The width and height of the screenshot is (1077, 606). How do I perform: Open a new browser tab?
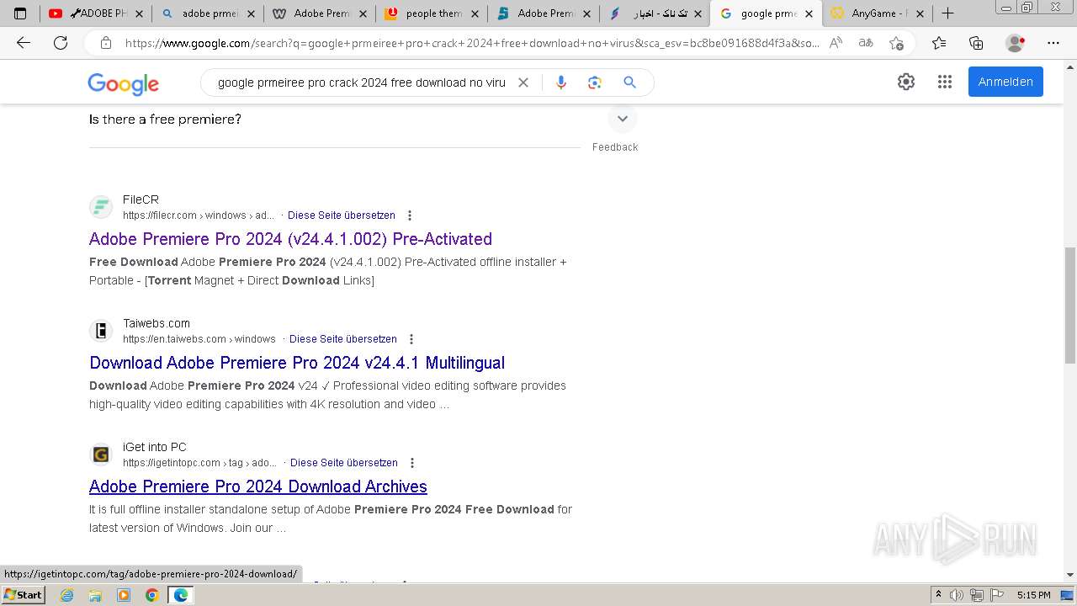[947, 13]
